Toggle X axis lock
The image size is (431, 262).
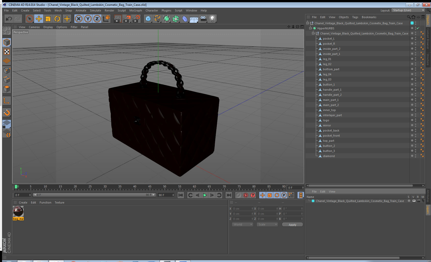tap(79, 19)
